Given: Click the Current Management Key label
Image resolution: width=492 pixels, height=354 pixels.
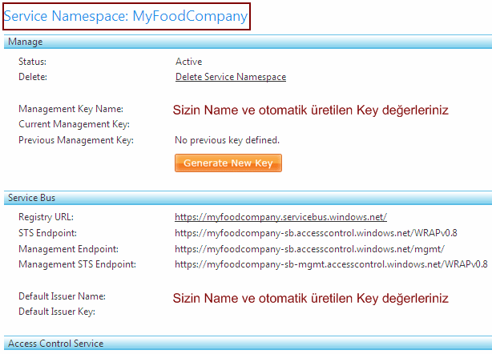Looking at the screenshot, I should click(74, 124).
